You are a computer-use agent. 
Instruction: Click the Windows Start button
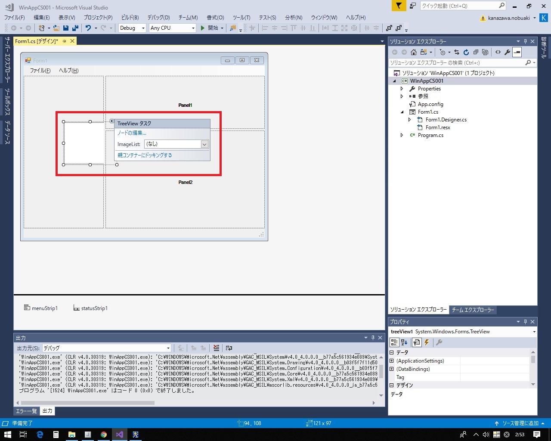click(x=7, y=435)
